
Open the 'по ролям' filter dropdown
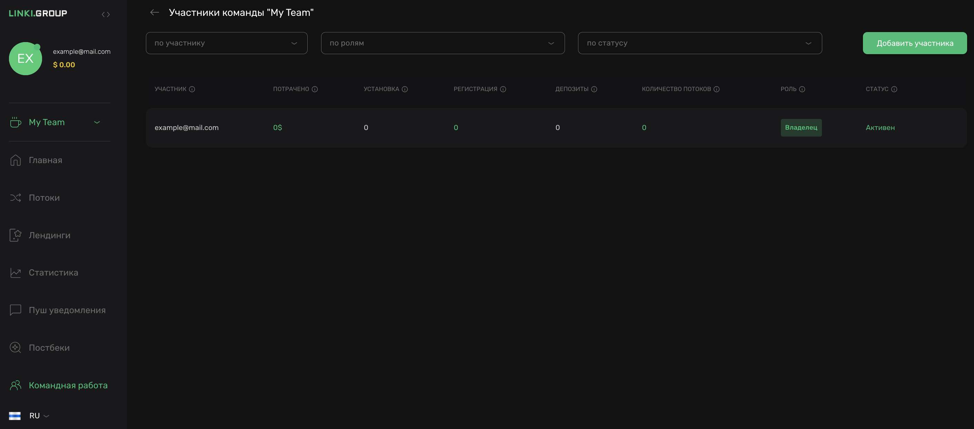[443, 43]
